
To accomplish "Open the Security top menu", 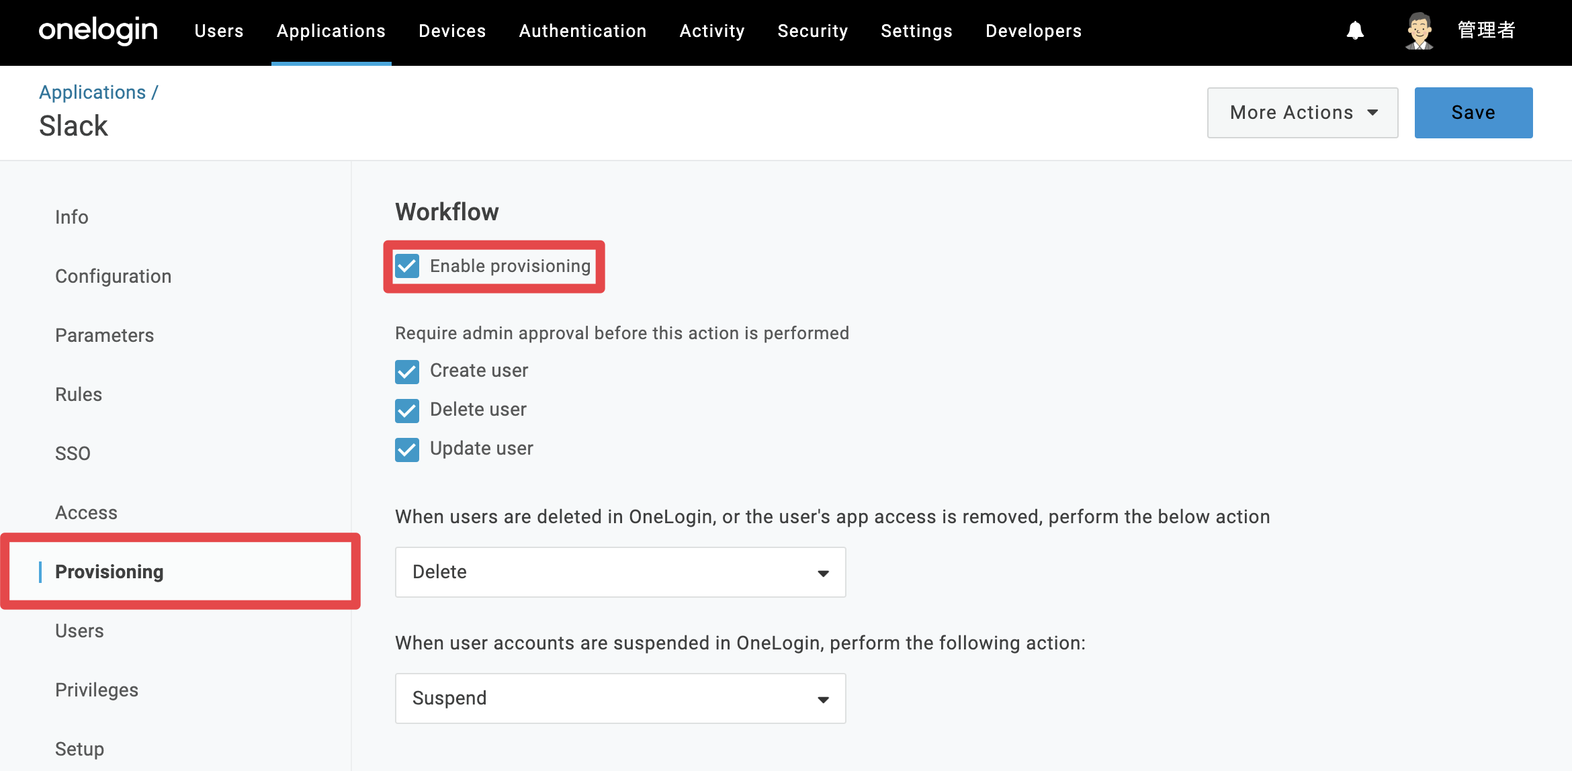I will click(813, 31).
